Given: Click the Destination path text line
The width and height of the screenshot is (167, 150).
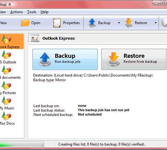Looking at the screenshot, I should coord(93,75).
